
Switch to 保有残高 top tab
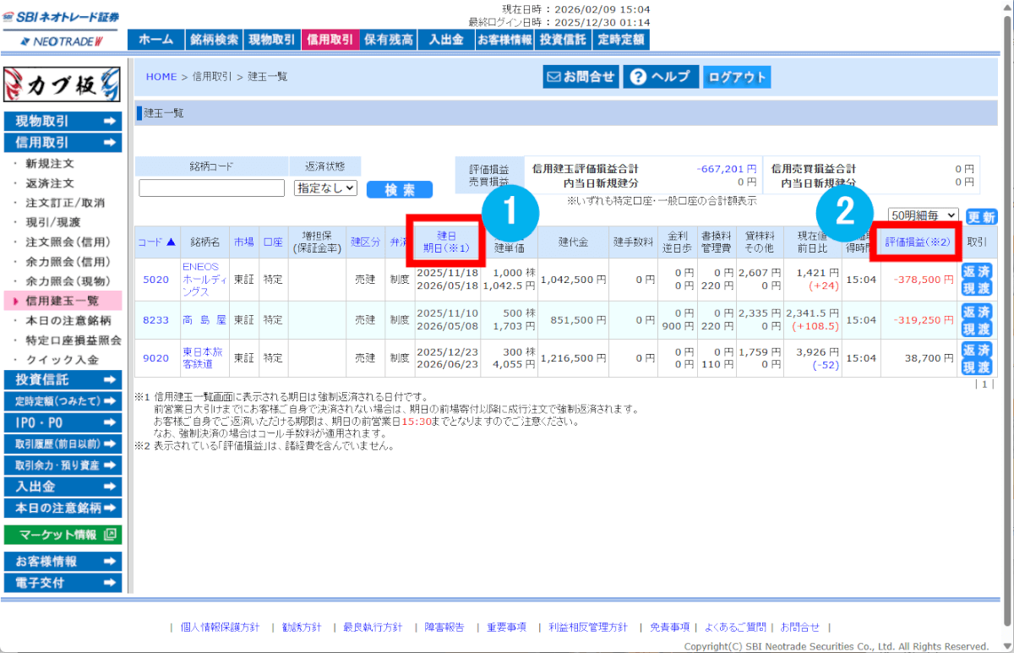[389, 40]
